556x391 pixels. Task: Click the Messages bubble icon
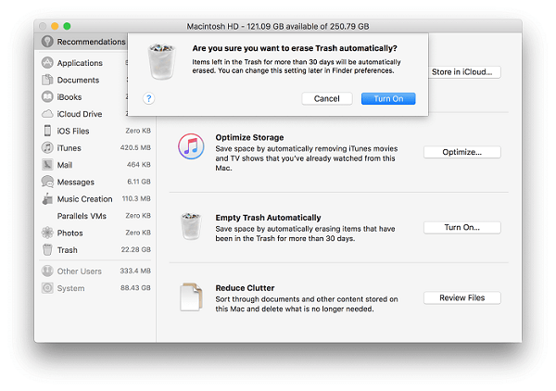(47, 182)
